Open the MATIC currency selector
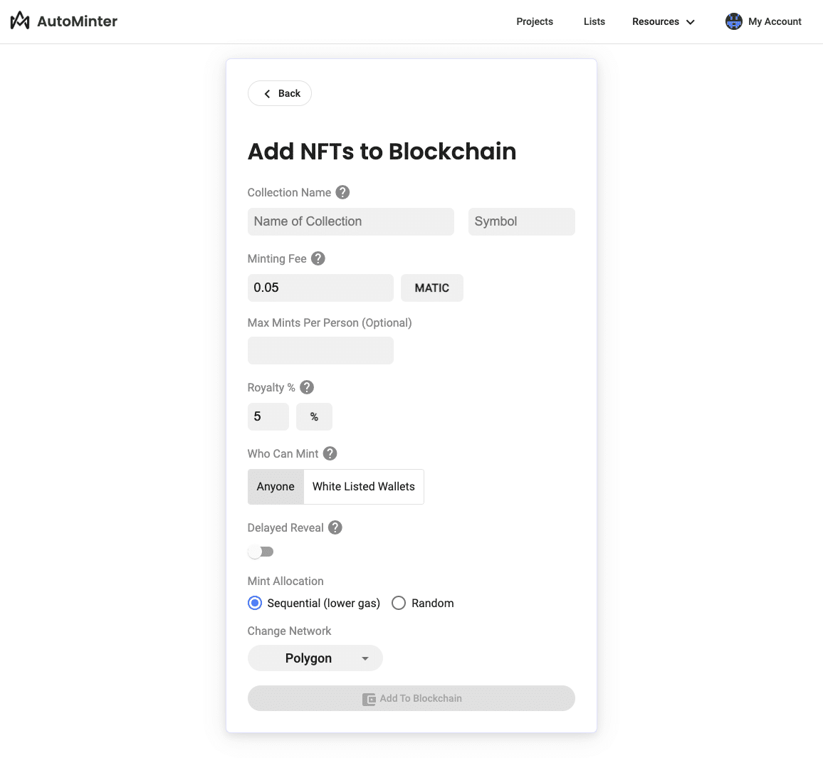This screenshot has height=758, width=823. [431, 288]
